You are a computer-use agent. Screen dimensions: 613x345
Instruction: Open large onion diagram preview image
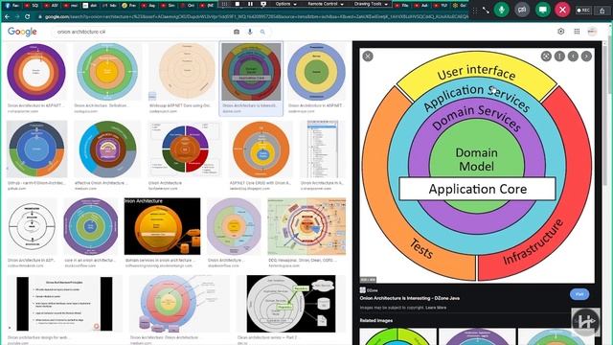coord(477,166)
